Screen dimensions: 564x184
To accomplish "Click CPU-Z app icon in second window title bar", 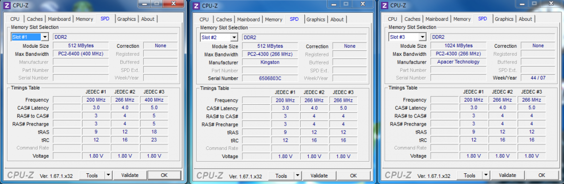I will pos(196,6).
